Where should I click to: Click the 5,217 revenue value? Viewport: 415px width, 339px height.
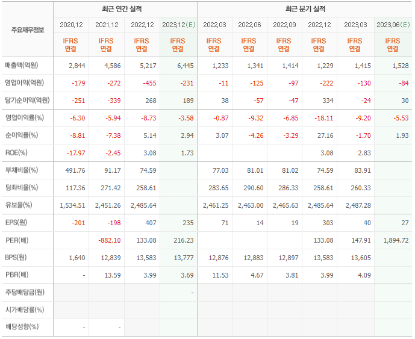pos(148,66)
